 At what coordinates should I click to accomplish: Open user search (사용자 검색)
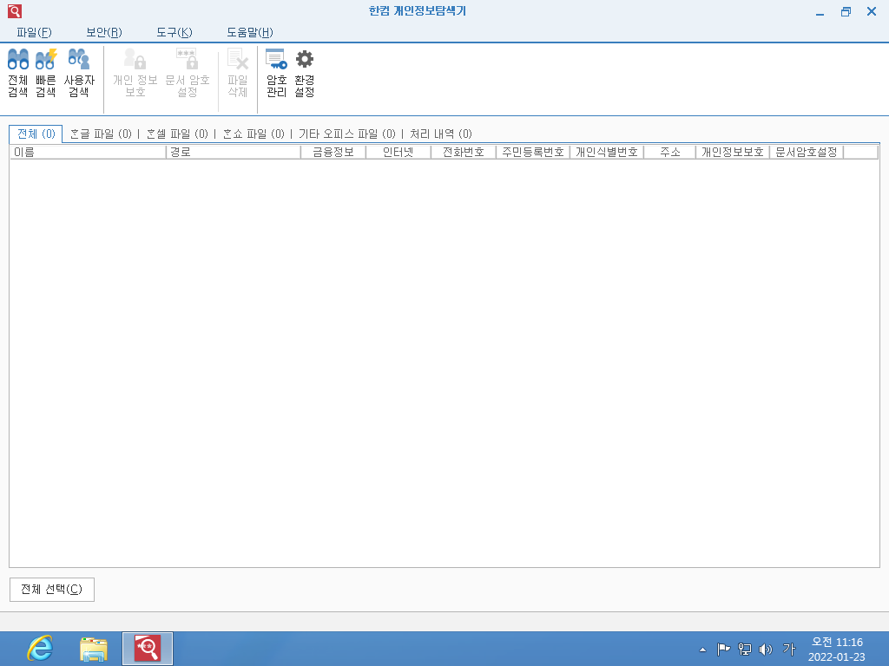[79, 73]
